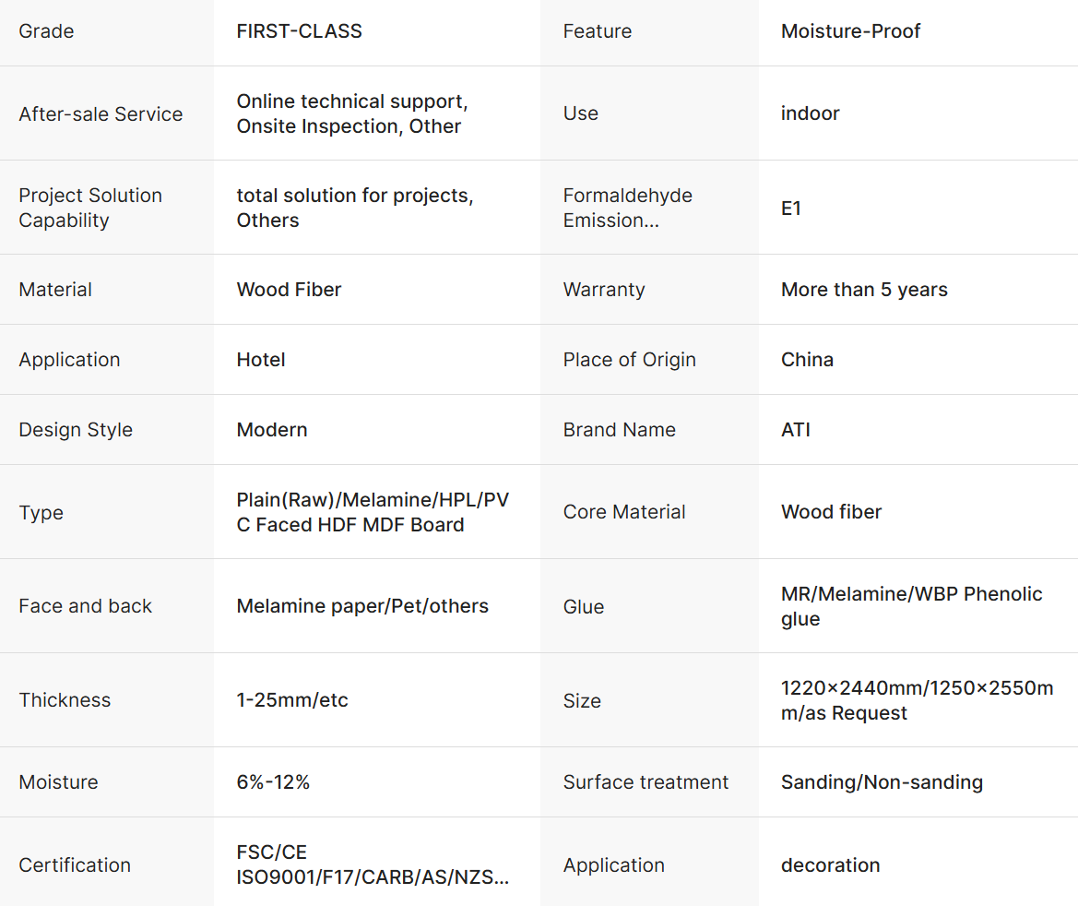Viewport: 1078px width, 906px height.
Task: Select Hotel application value
Action: (261, 360)
